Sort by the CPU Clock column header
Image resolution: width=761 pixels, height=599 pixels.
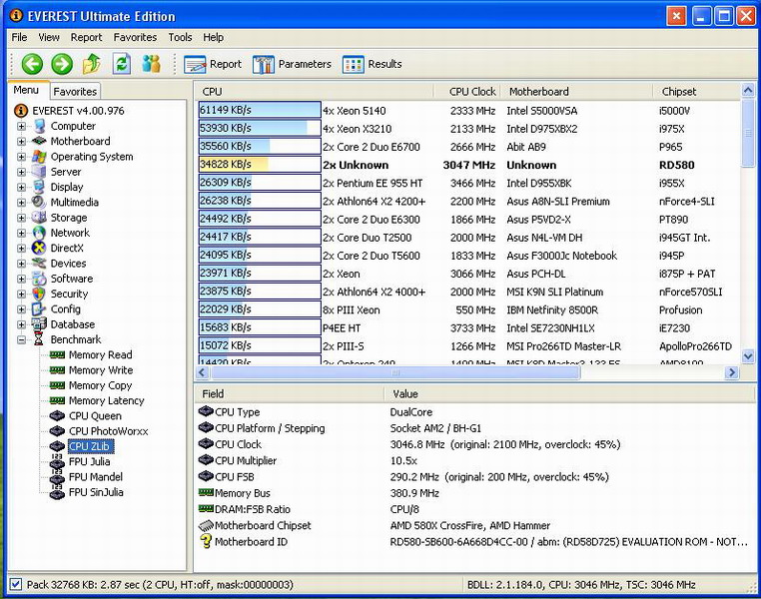point(466,92)
